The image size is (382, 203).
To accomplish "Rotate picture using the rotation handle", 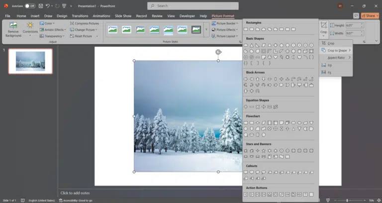I will 218,52.
